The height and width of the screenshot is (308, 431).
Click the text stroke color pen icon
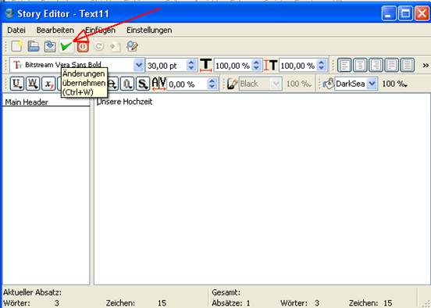pos(233,84)
